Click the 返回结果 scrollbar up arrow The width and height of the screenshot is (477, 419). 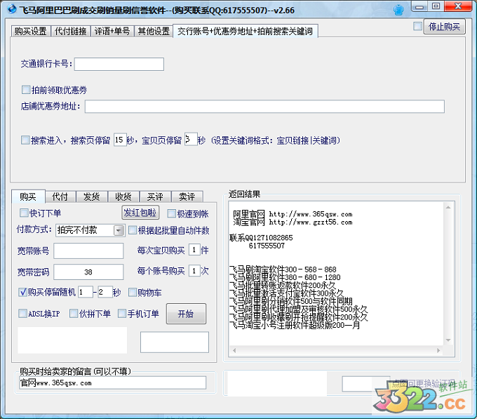click(x=448, y=207)
